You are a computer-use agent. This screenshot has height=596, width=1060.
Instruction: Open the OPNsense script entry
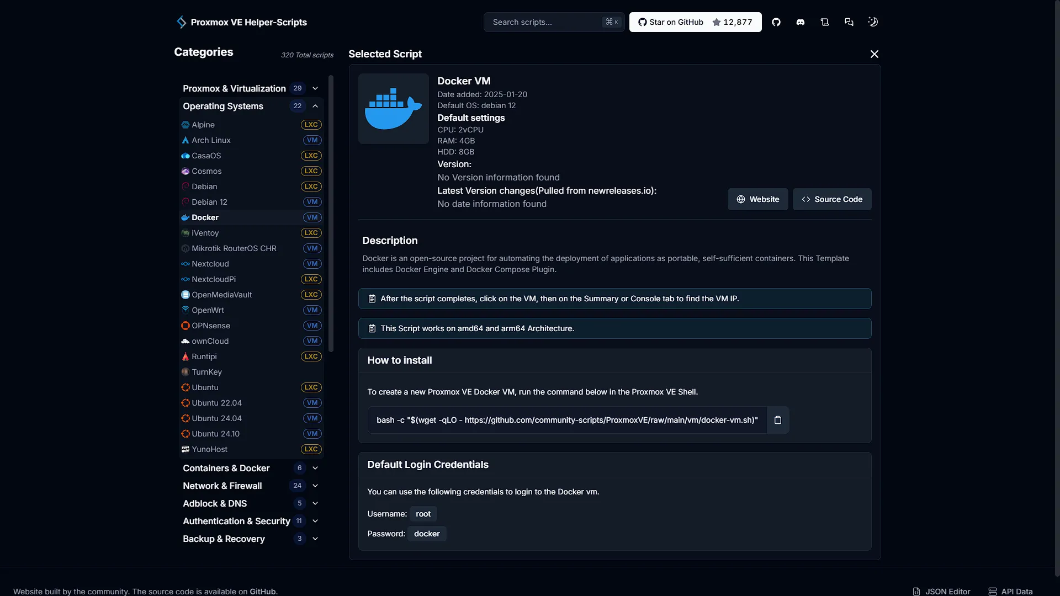(x=251, y=326)
